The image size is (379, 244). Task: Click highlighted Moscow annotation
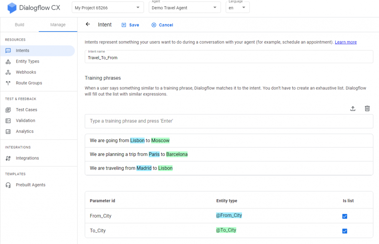pos(161,140)
